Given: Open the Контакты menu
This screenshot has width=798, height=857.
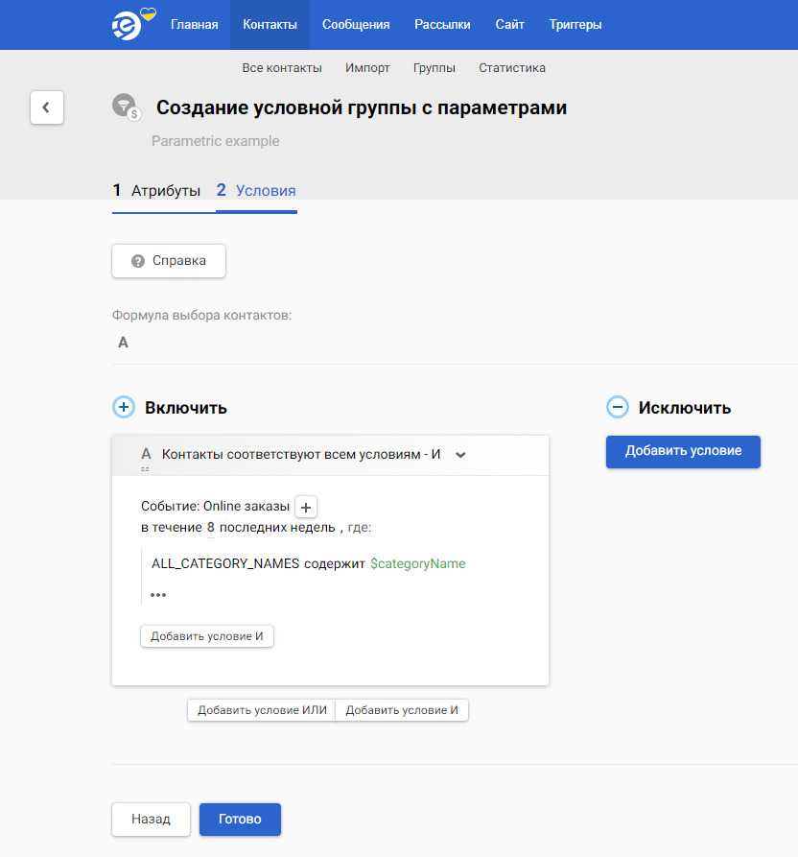Looking at the screenshot, I should pyautogui.click(x=270, y=25).
